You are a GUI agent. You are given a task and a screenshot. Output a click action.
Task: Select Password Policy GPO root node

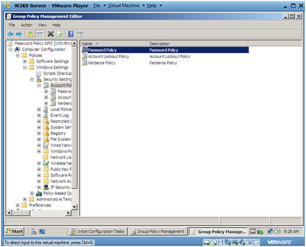[43, 43]
